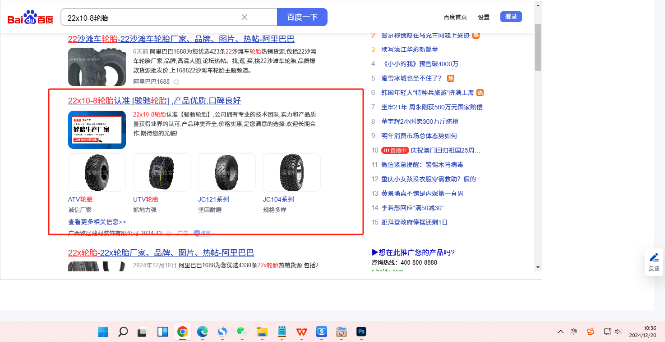The height and width of the screenshot is (342, 665).
Task: Click the Baidu logo
Action: click(x=30, y=18)
